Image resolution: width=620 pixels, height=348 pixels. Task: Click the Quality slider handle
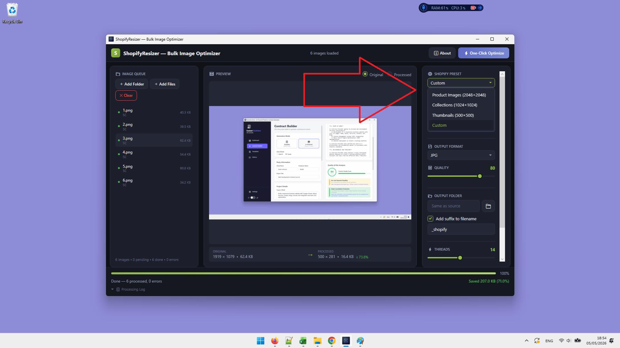tap(480, 176)
